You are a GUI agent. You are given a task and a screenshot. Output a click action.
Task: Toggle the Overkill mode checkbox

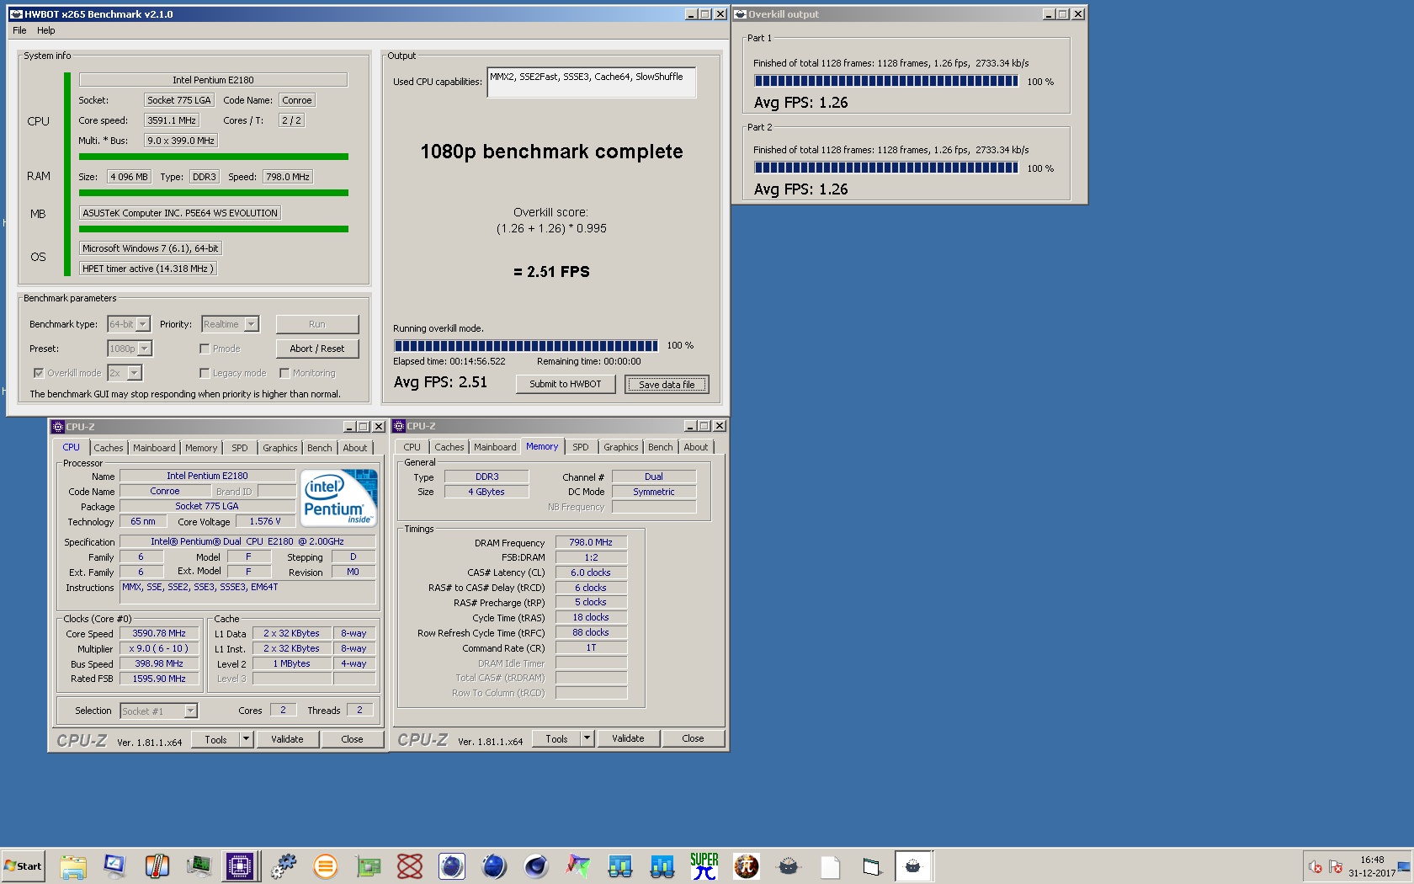[38, 373]
